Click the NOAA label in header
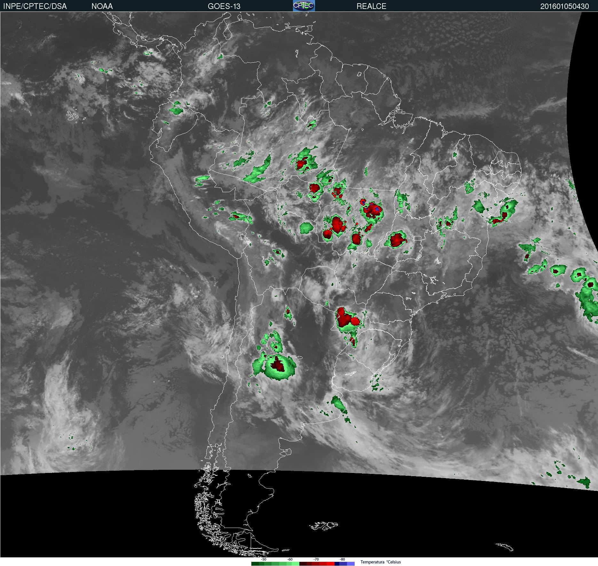 point(102,6)
